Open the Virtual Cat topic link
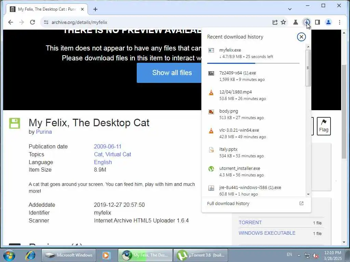This screenshot has width=350, height=262. click(x=118, y=154)
